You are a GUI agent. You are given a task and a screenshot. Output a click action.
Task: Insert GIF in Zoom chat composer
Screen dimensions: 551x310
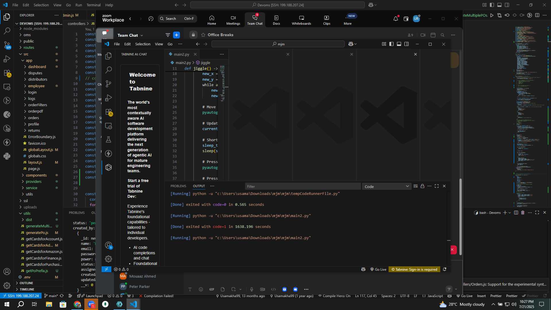pyautogui.click(x=212, y=289)
